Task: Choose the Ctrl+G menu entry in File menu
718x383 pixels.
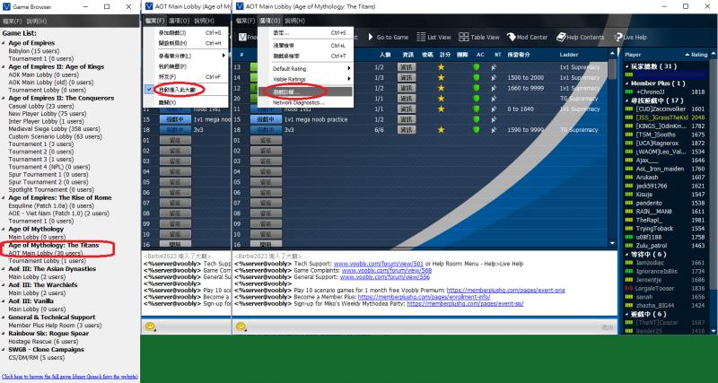Action: [x=186, y=33]
